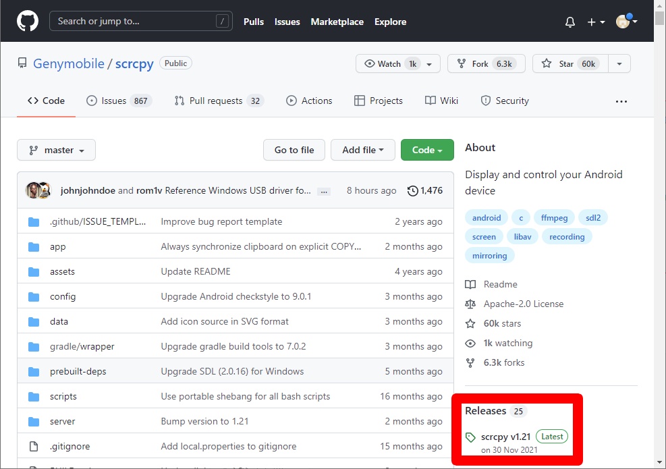Viewport: 666px width, 469px height.
Task: Open the server folder
Action: coord(63,421)
